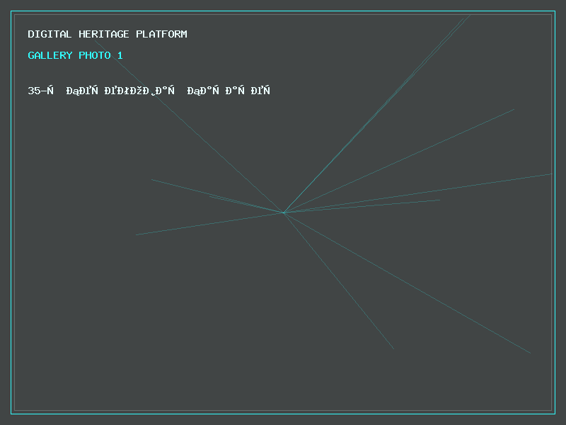Click the DIGITAL HERITAGE PLATFORM heading
Screen dimensions: 566x425
click(x=108, y=34)
